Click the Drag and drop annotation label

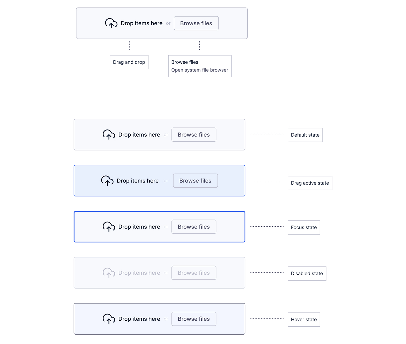coord(129,62)
